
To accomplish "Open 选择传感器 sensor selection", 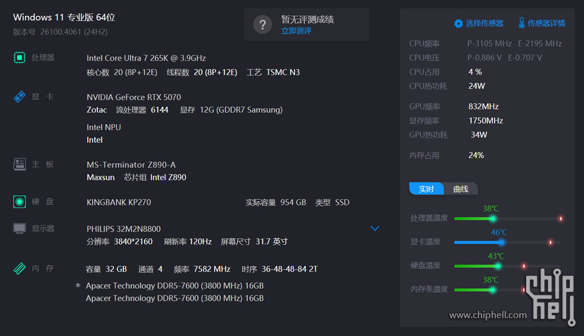I will click(484, 23).
